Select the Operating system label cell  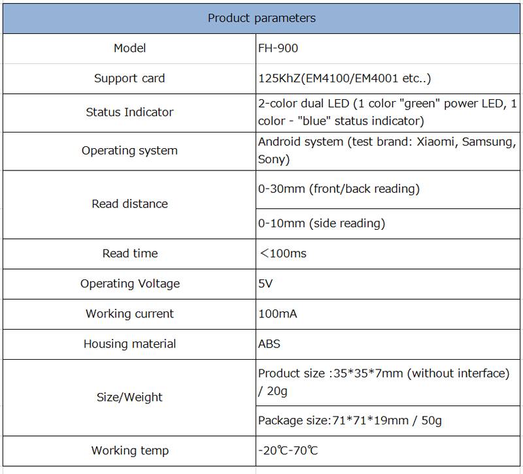click(129, 151)
